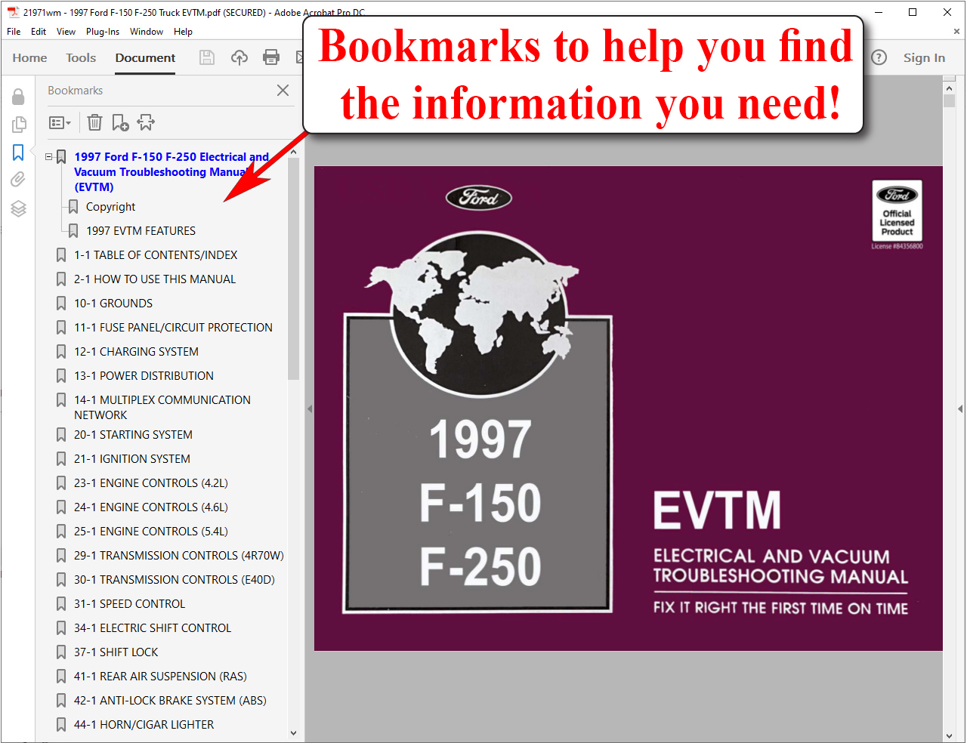Viewport: 967px width, 743px height.
Task: Open the Help question mark icon
Action: pos(879,57)
